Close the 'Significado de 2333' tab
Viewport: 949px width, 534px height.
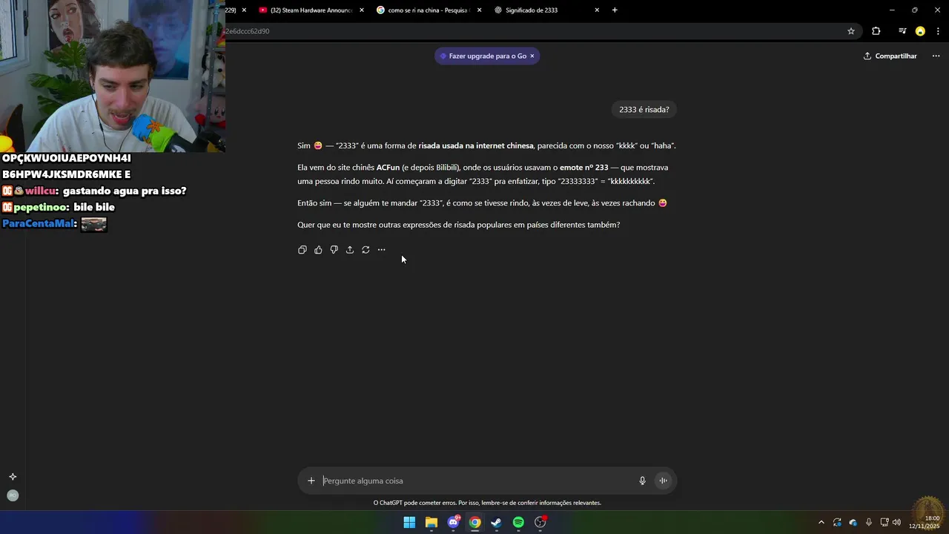pos(597,10)
